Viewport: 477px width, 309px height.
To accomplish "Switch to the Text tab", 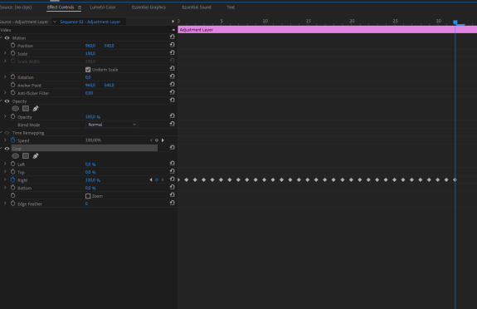I will 231,7.
